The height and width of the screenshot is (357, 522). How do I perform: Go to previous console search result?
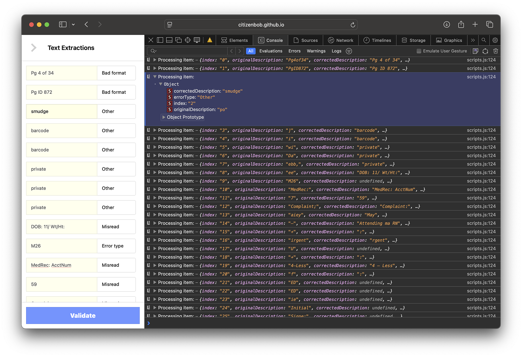tap(231, 51)
